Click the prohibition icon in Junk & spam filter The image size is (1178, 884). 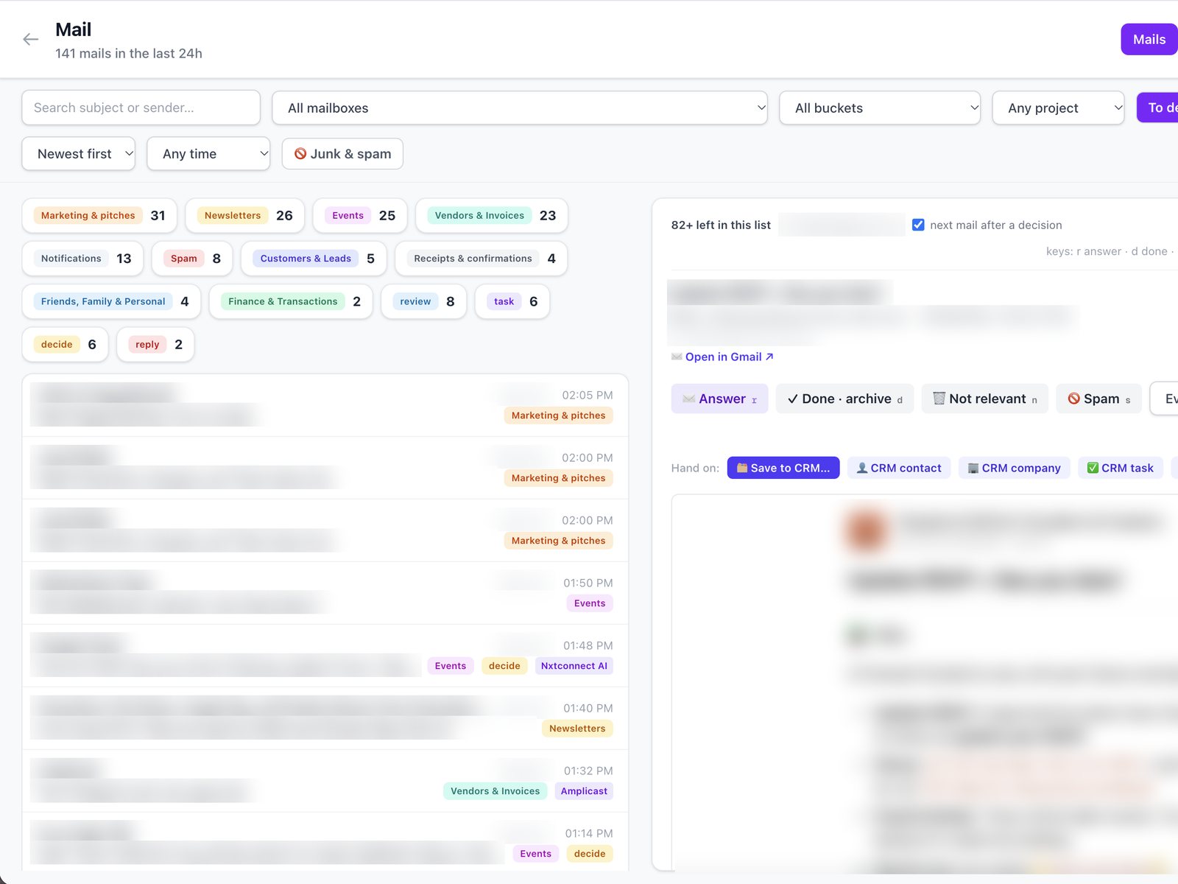(x=300, y=154)
